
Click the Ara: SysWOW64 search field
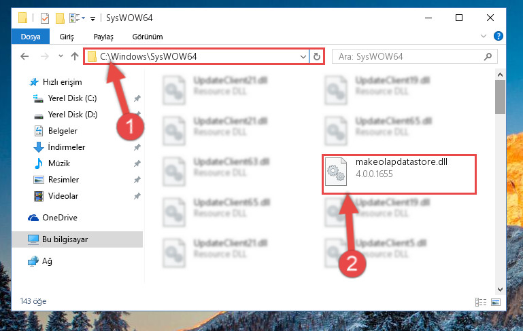409,56
